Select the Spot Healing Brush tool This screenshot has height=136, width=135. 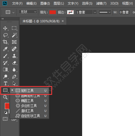click(14, 49)
